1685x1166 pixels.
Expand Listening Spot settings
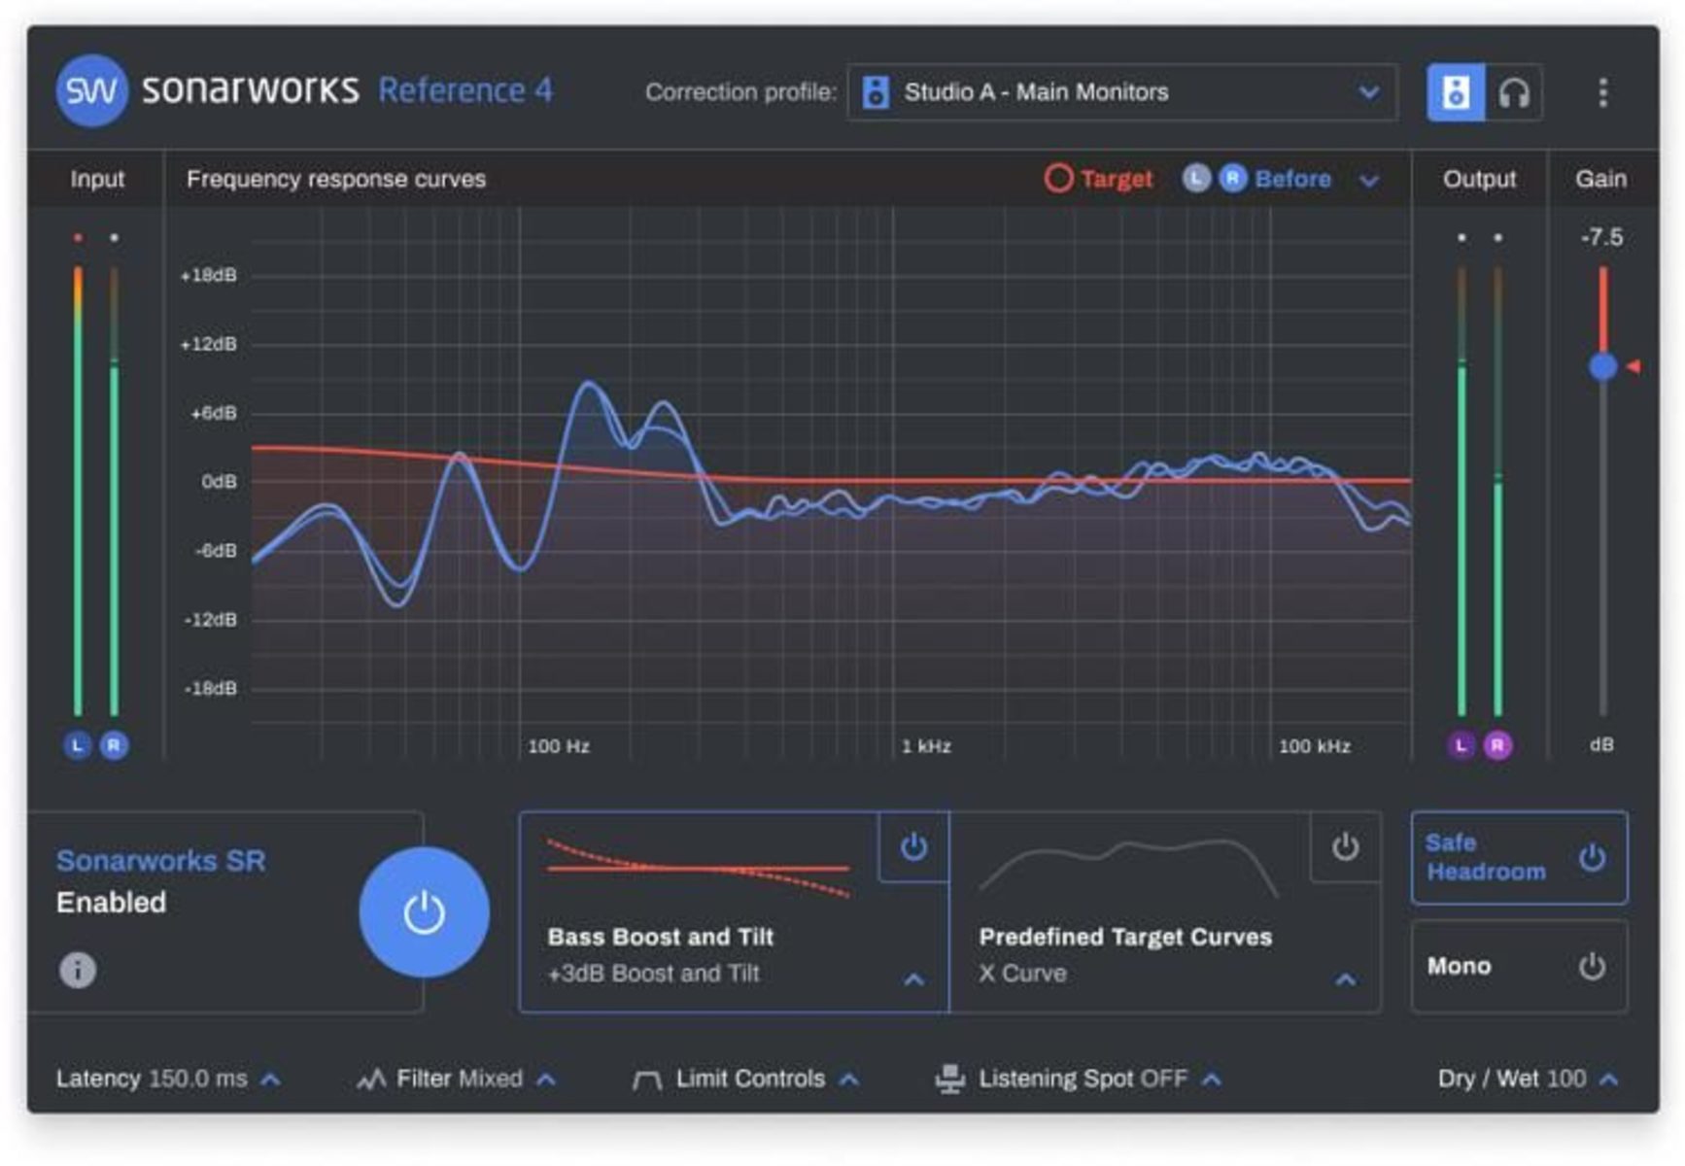click(1211, 1080)
